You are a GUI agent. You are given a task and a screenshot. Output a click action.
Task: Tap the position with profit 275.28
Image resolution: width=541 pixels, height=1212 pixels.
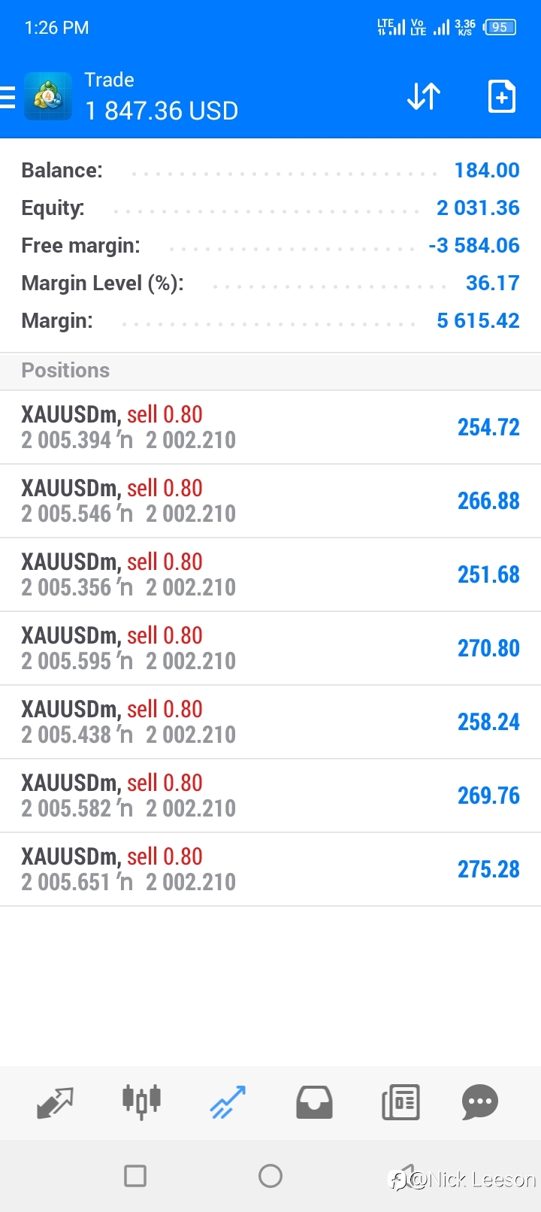point(270,869)
